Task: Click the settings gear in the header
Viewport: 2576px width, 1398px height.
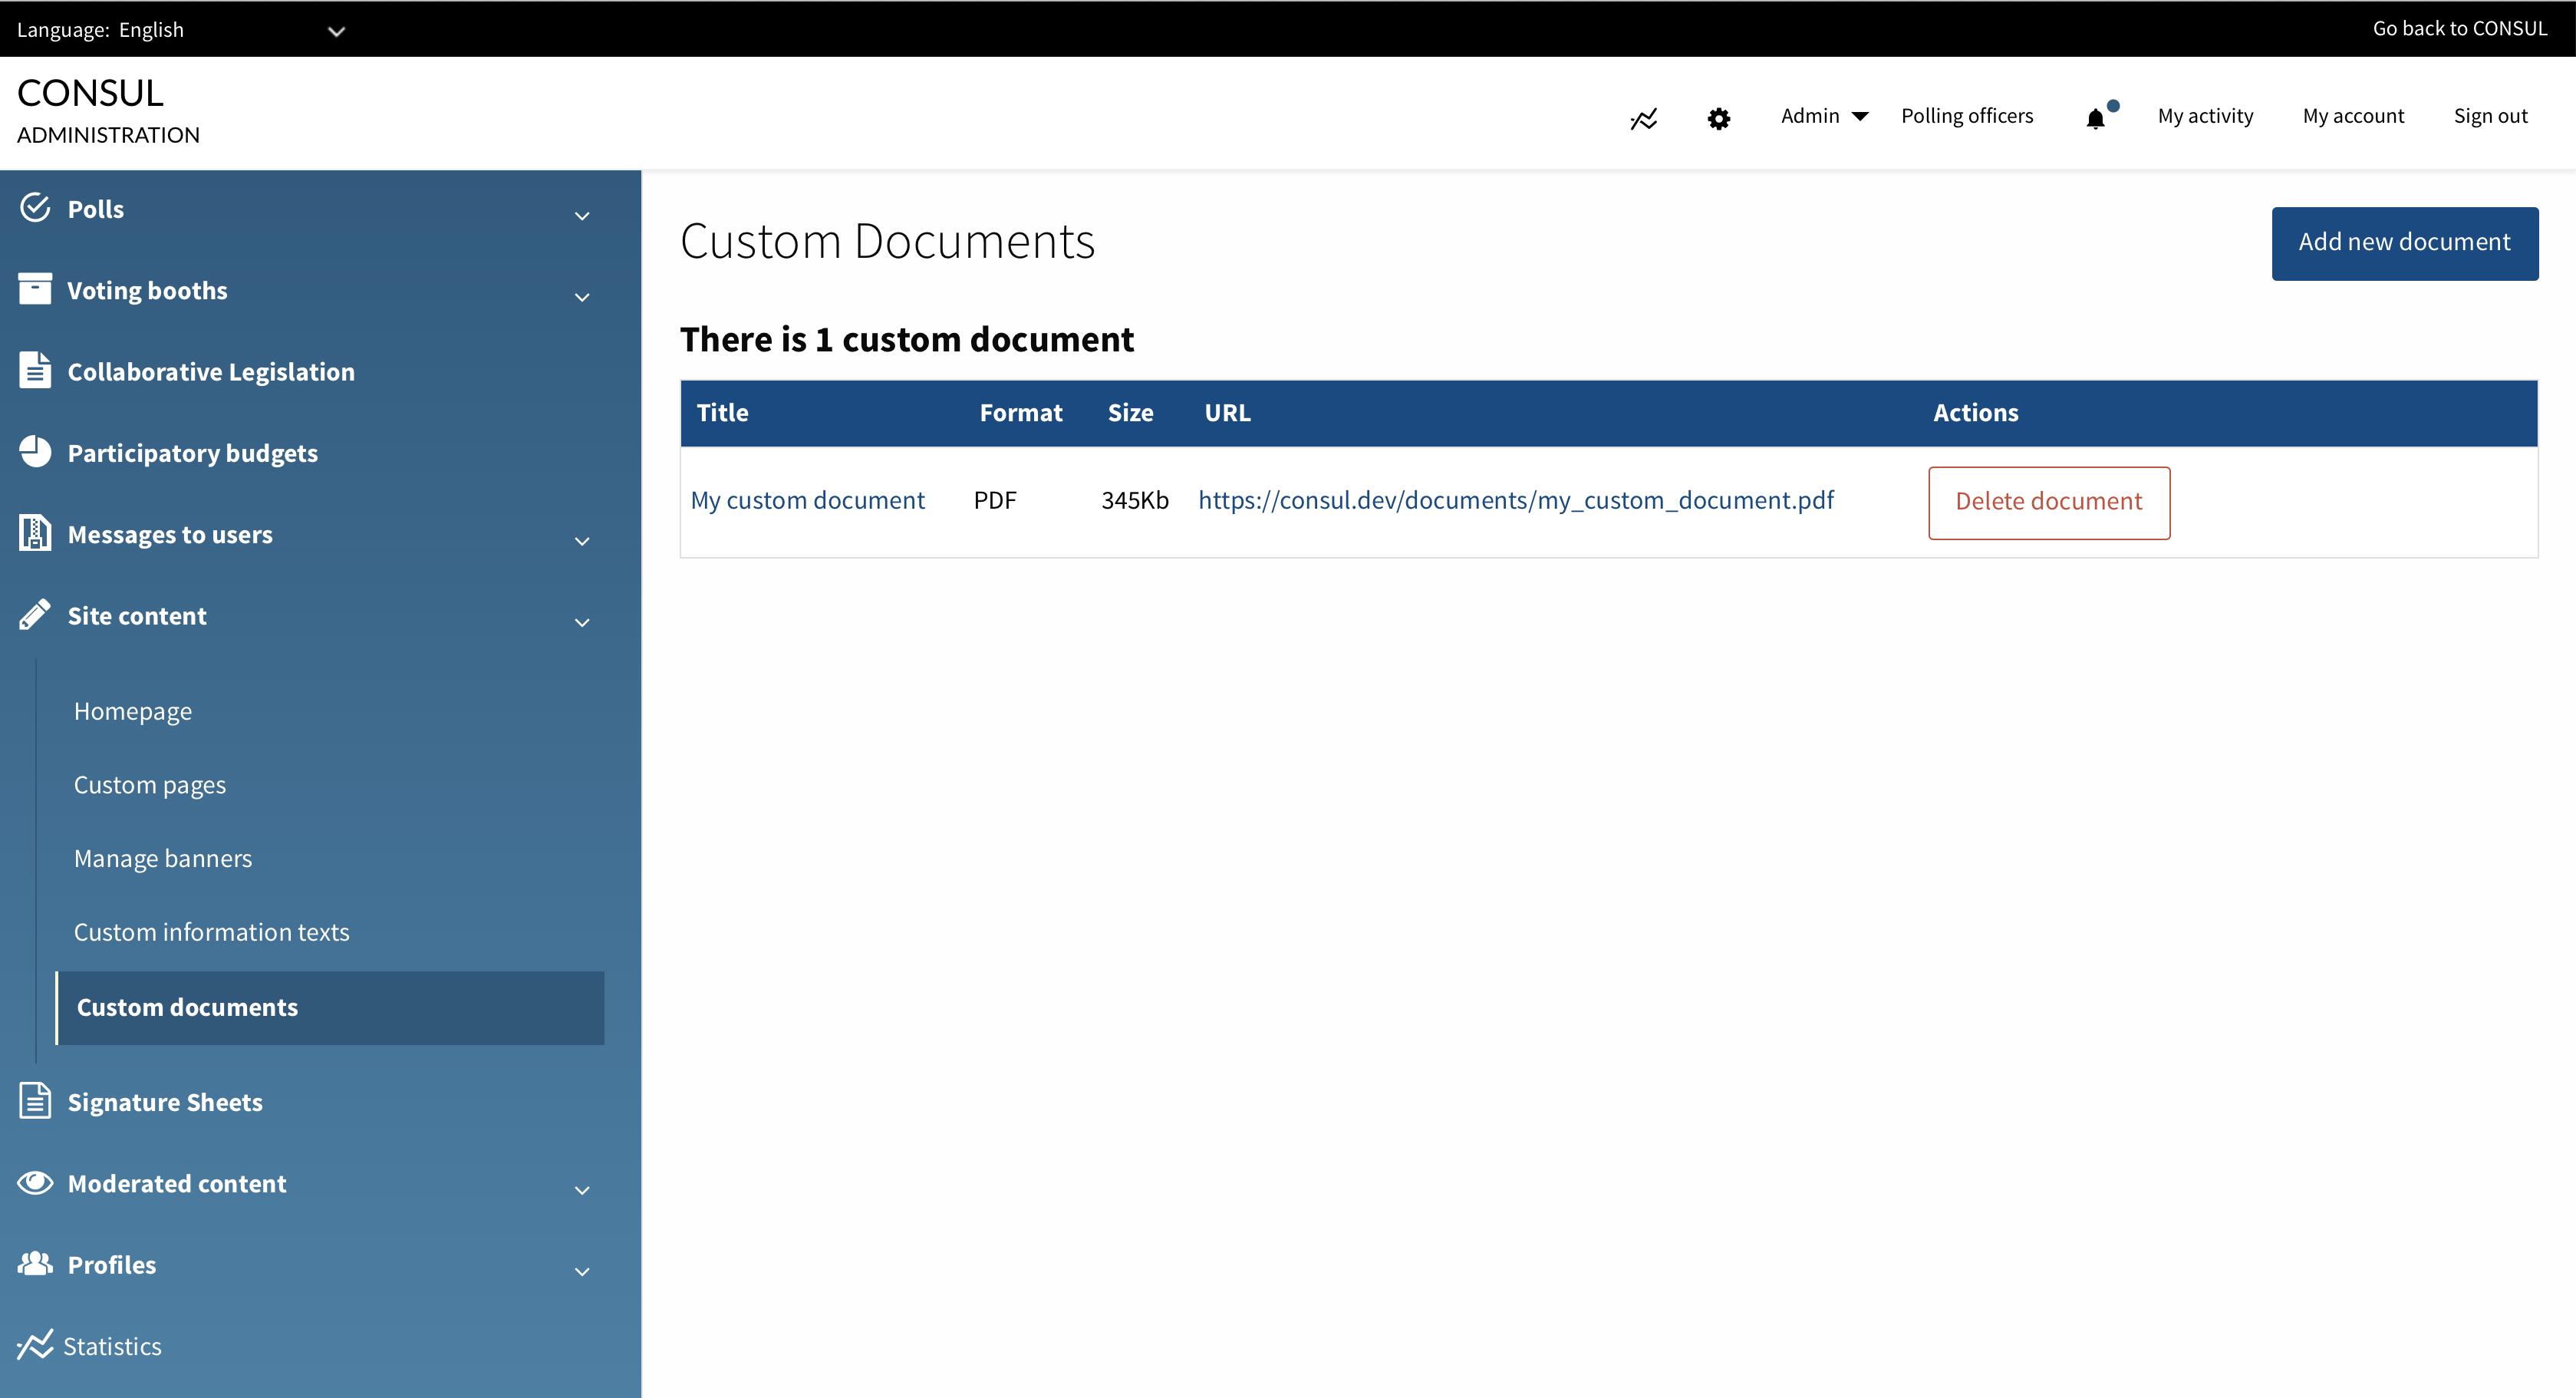Action: (x=1719, y=117)
